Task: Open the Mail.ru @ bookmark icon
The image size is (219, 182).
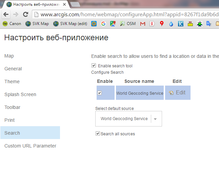Action: tap(94, 24)
